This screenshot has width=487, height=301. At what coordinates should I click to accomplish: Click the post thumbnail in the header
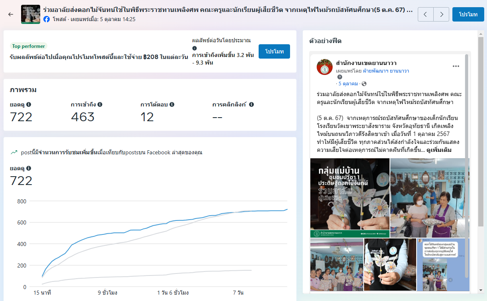[x=31, y=14]
